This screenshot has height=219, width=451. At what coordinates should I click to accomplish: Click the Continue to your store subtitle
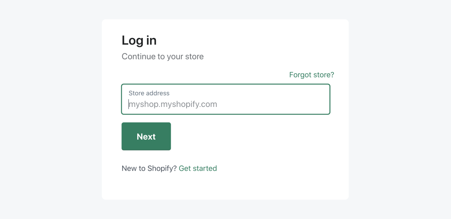pyautogui.click(x=163, y=56)
